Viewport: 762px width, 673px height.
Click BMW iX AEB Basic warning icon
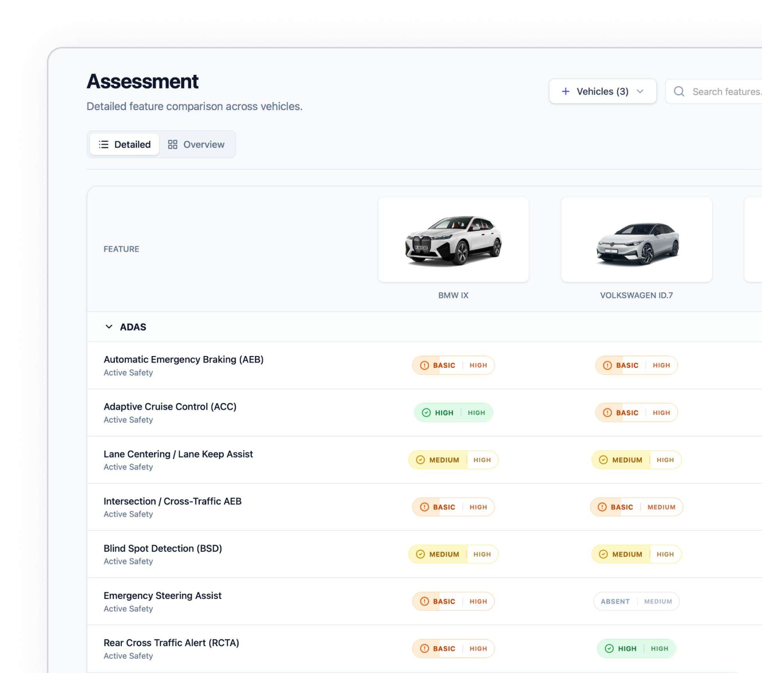click(x=424, y=365)
